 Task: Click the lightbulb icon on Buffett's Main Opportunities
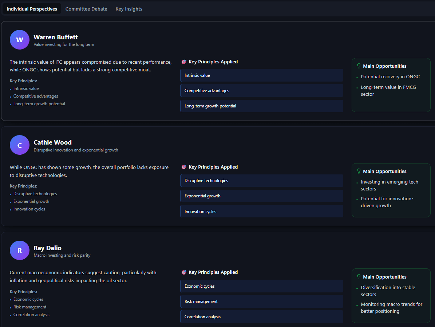tap(358, 66)
